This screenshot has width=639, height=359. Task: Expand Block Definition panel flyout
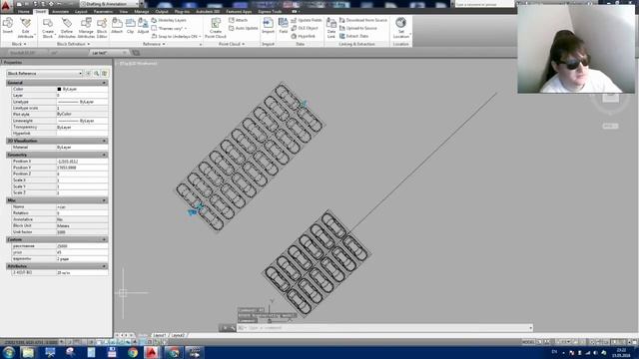73,44
